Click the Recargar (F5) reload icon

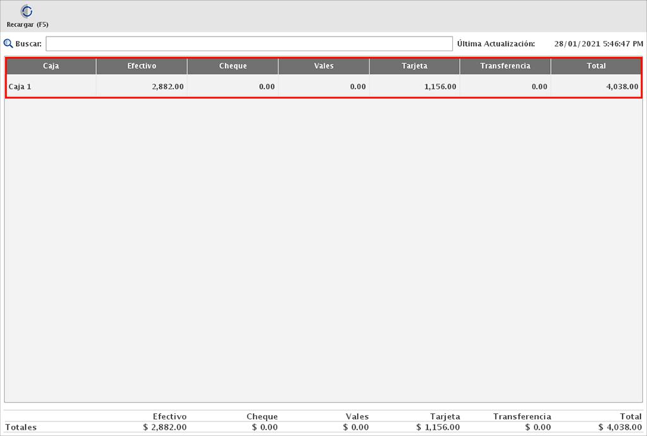(x=27, y=11)
